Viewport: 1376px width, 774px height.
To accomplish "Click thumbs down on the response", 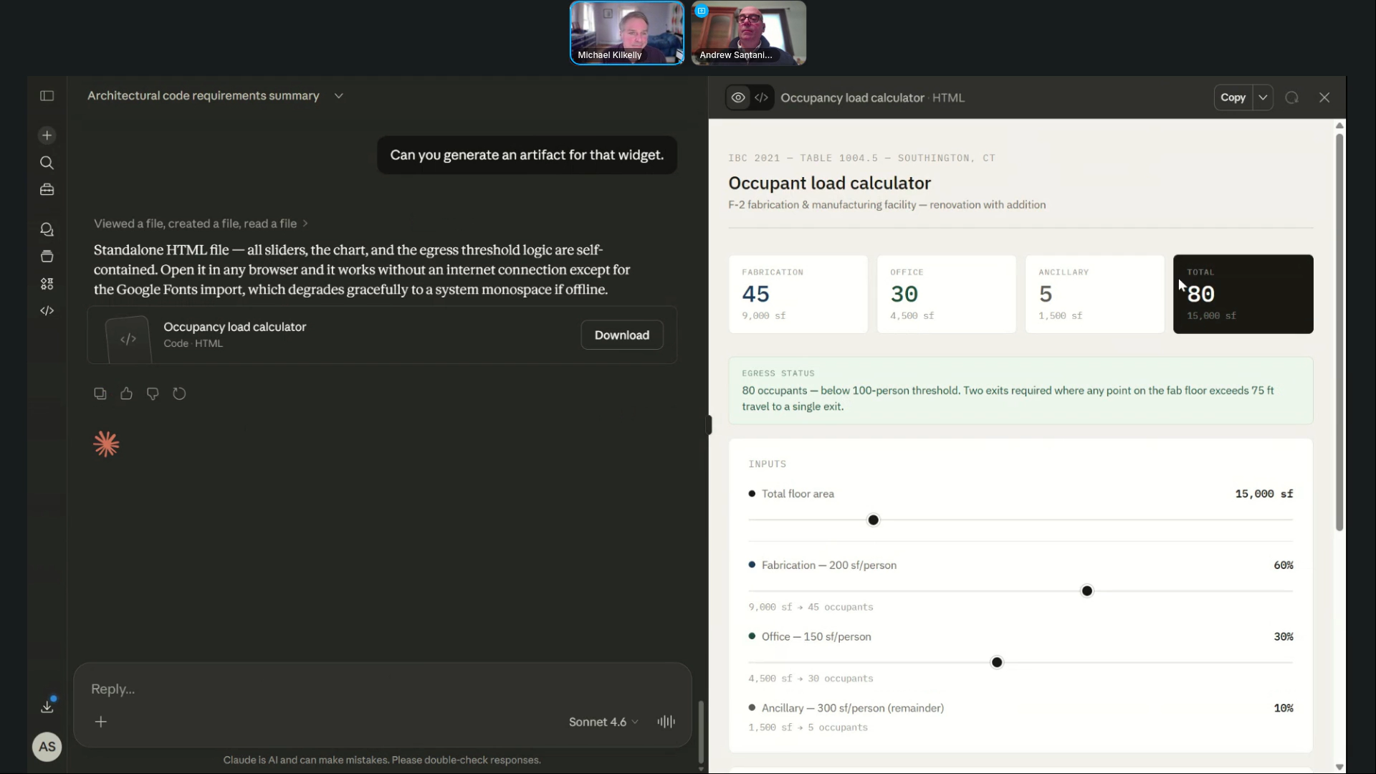I will pos(153,393).
